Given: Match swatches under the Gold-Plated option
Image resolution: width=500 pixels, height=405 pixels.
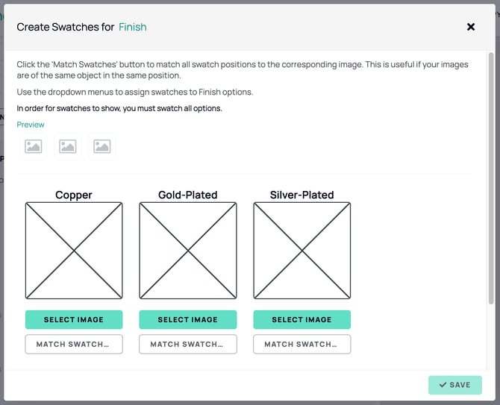Looking at the screenshot, I should tap(188, 344).
